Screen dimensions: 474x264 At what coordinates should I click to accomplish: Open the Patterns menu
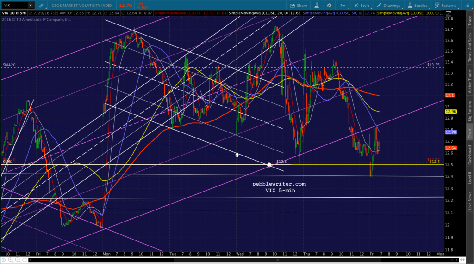[446, 6]
